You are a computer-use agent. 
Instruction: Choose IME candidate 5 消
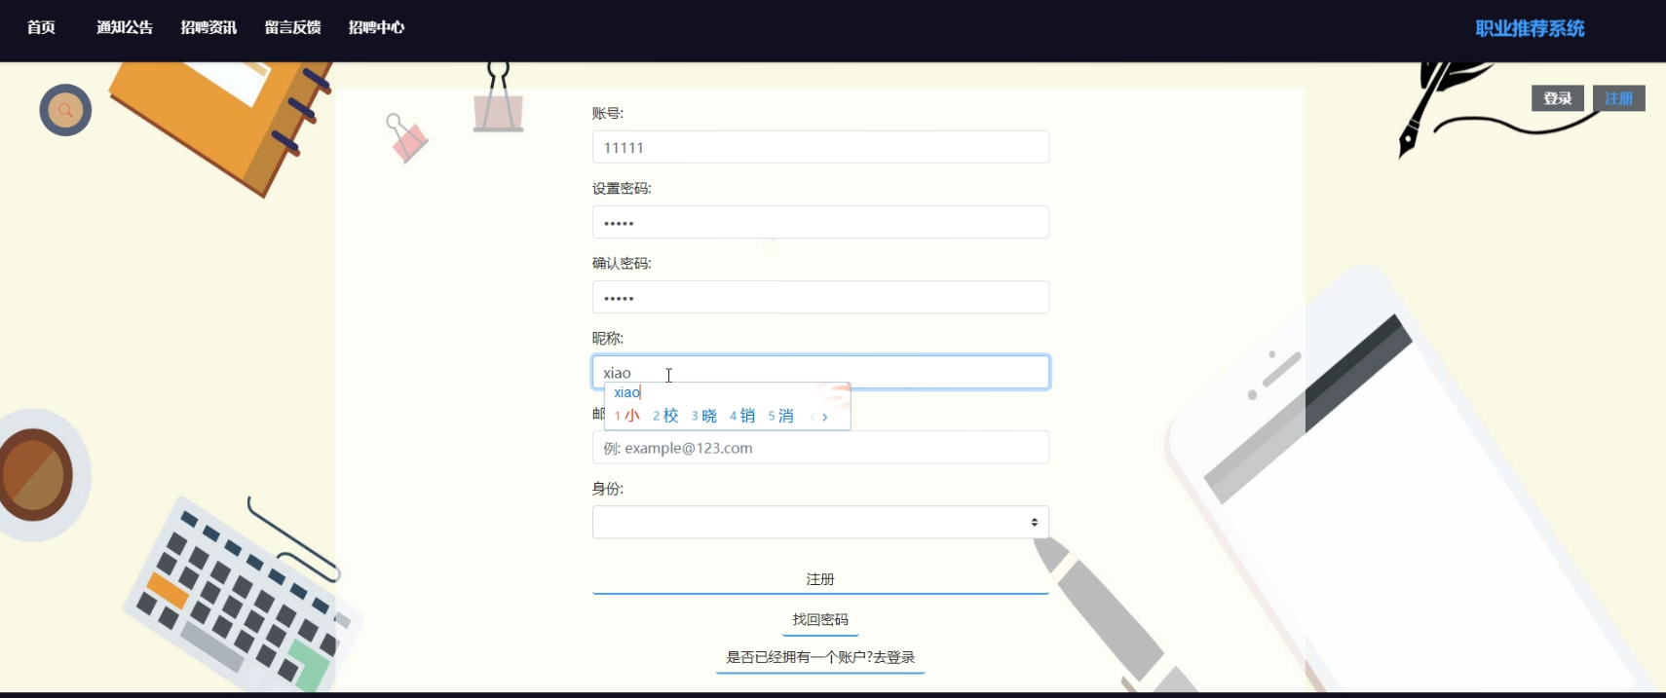[x=781, y=416]
